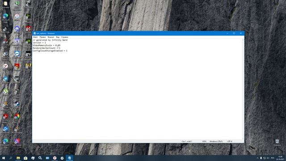Select the MSI Center desktop shortcut
Image resolution: width=286 pixels, height=161 pixels.
(17, 142)
